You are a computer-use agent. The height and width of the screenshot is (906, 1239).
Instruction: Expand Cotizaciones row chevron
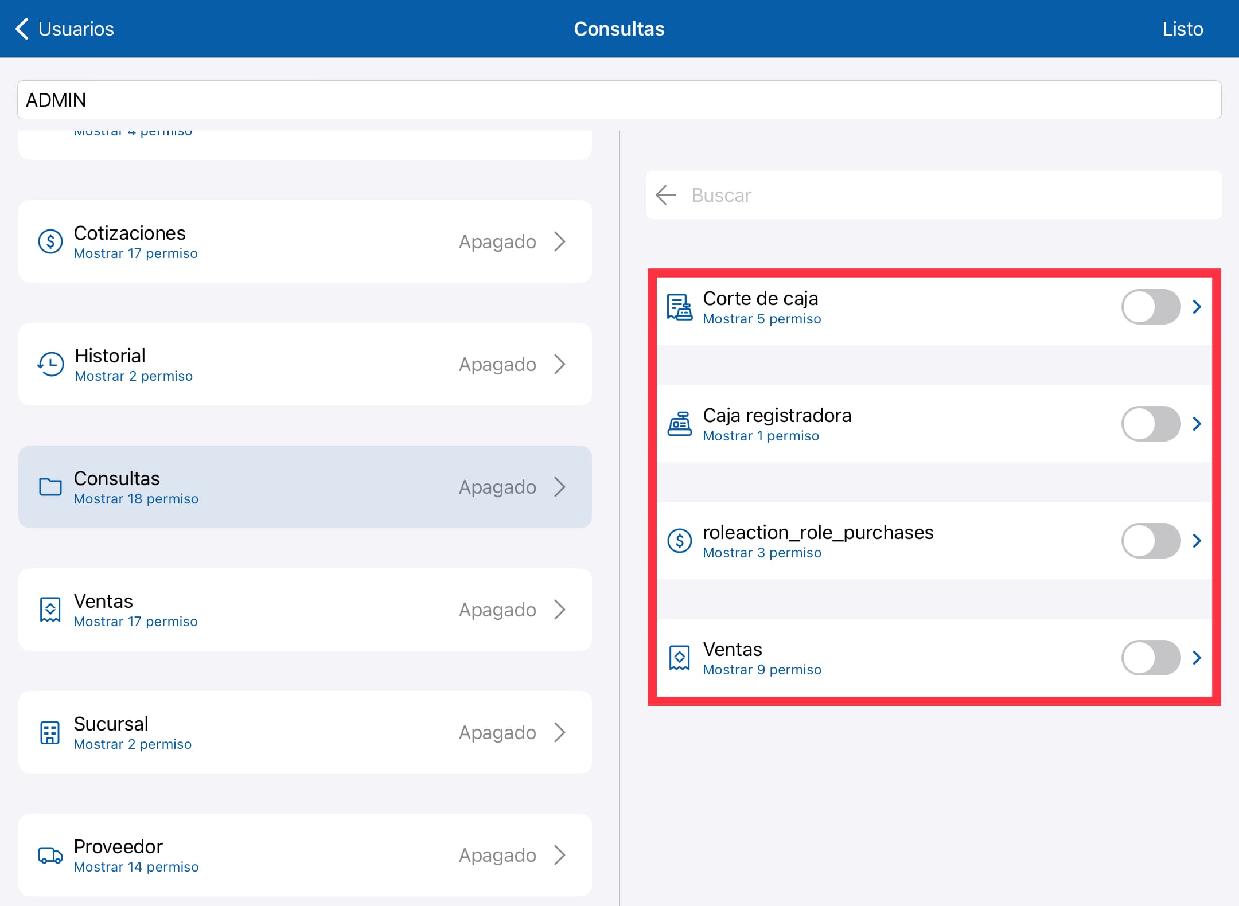[560, 241]
